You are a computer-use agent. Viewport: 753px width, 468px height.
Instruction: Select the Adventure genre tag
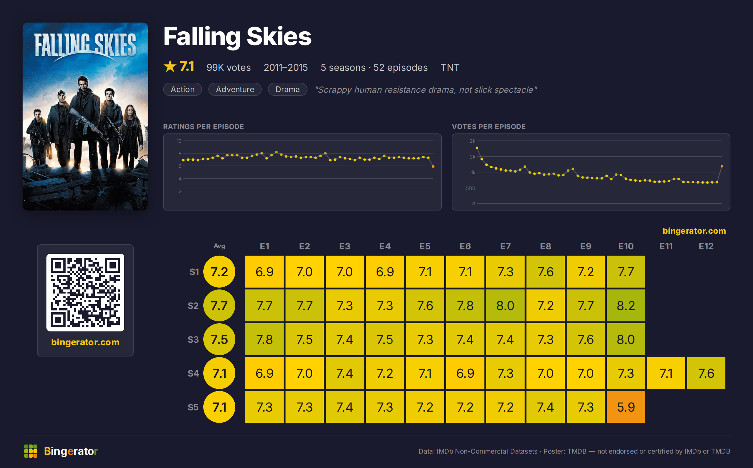coord(235,89)
